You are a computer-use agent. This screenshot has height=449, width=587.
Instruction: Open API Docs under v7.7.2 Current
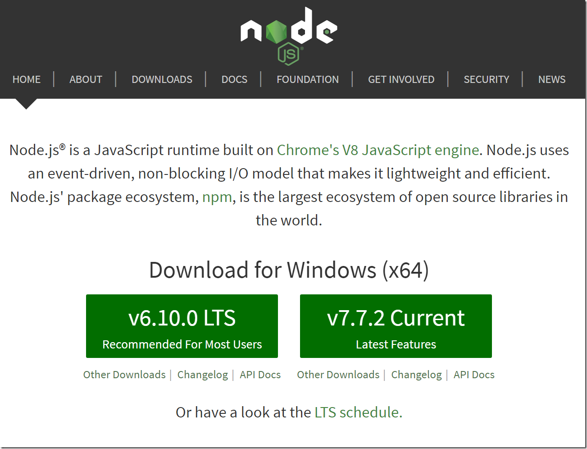pyautogui.click(x=474, y=375)
